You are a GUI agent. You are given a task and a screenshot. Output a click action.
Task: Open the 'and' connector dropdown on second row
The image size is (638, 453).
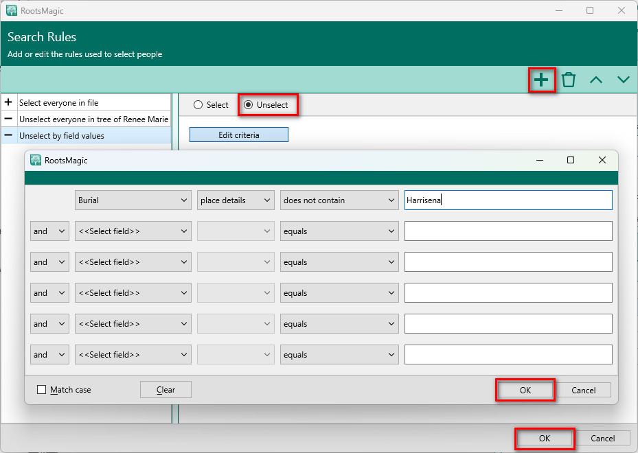coord(49,231)
